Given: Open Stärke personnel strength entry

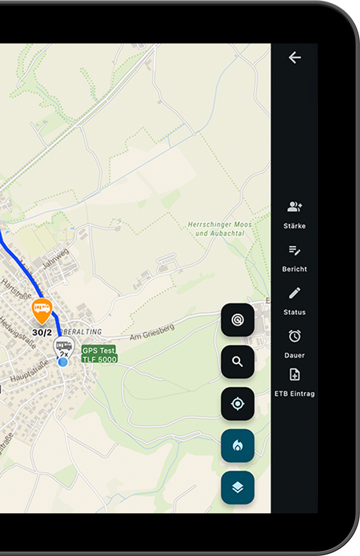Looking at the screenshot, I should click(295, 215).
